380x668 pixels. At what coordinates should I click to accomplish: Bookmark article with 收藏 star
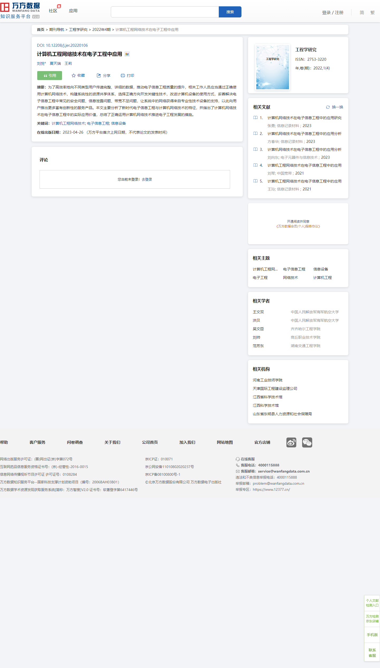point(78,76)
